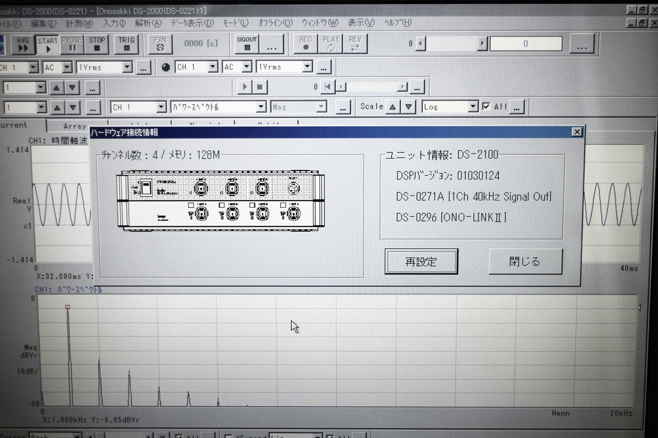Click the top toolbar field showing 0
Image resolution: width=658 pixels, height=438 pixels.
(526, 44)
